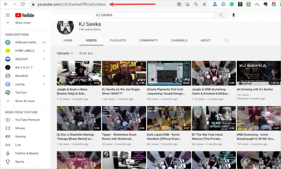Click the YouTube search input field
The width and height of the screenshot is (281, 169).
155,15
